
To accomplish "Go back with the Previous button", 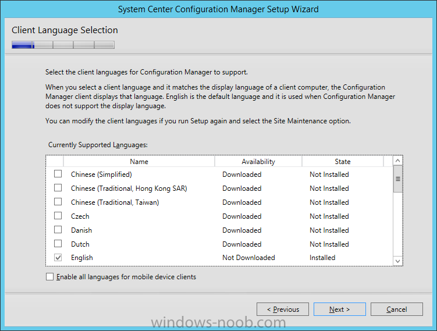I will click(283, 309).
